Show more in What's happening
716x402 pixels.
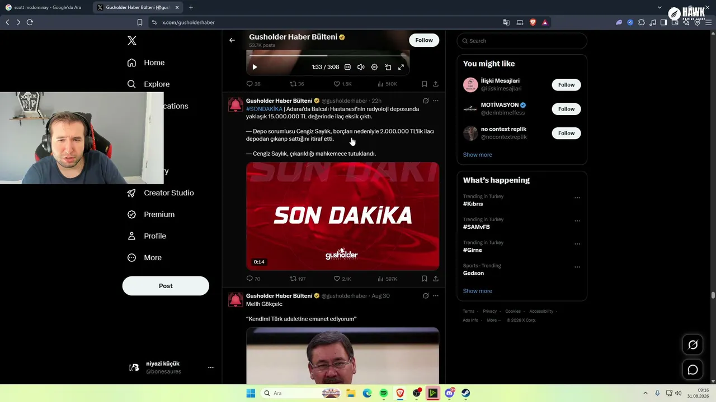point(478,291)
